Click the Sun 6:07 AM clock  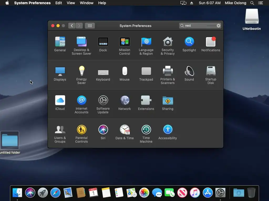(x=210, y=3)
